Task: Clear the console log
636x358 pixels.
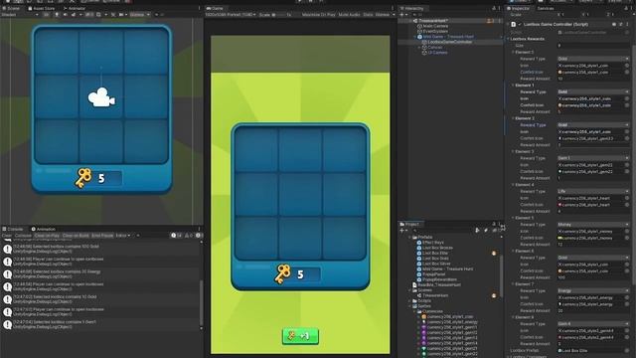Action: [7, 236]
